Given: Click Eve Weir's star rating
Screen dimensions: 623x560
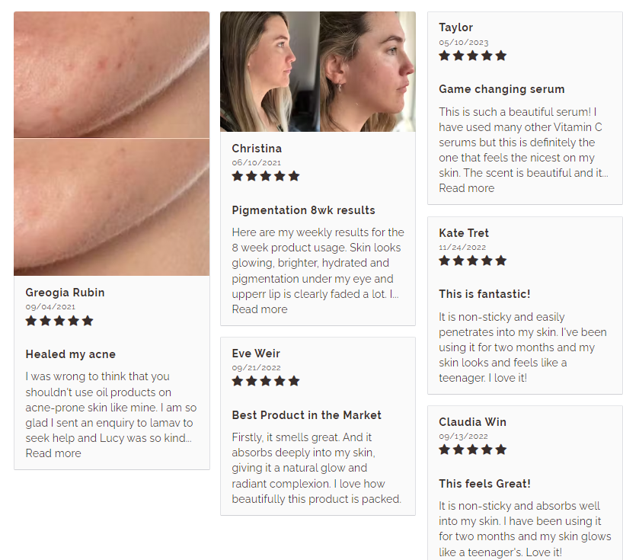Looking at the screenshot, I should pyautogui.click(x=265, y=381).
